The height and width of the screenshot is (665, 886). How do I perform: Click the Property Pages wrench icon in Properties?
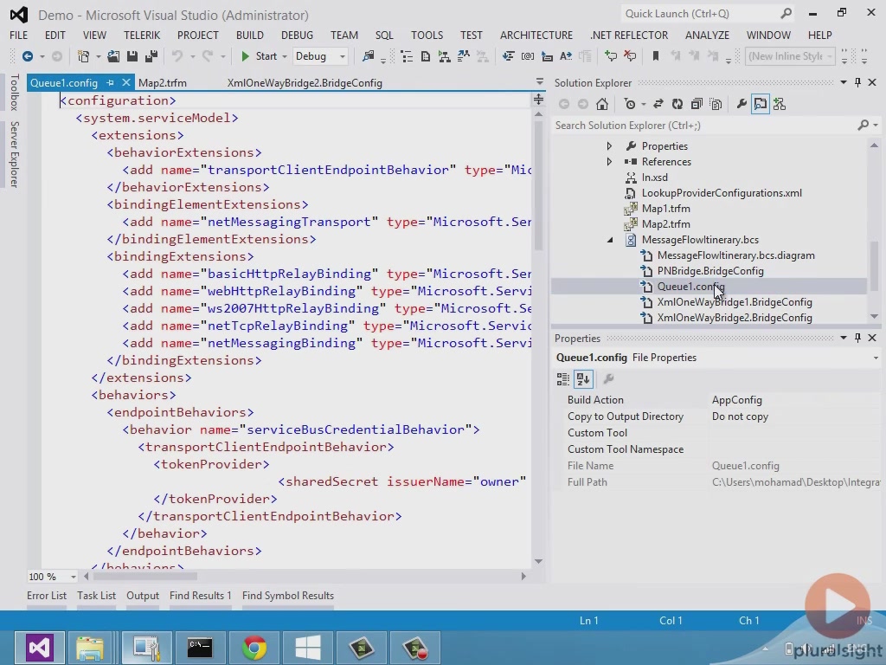608,379
